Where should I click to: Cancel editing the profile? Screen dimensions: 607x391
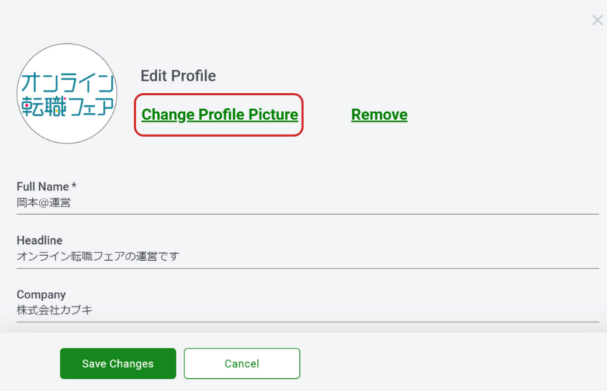(242, 364)
